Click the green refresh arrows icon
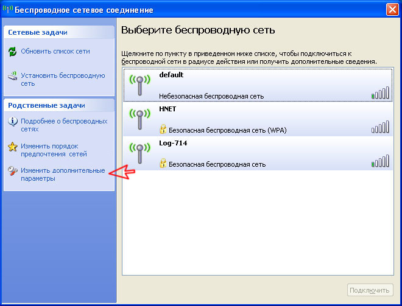The image size is (402, 306). (12, 52)
